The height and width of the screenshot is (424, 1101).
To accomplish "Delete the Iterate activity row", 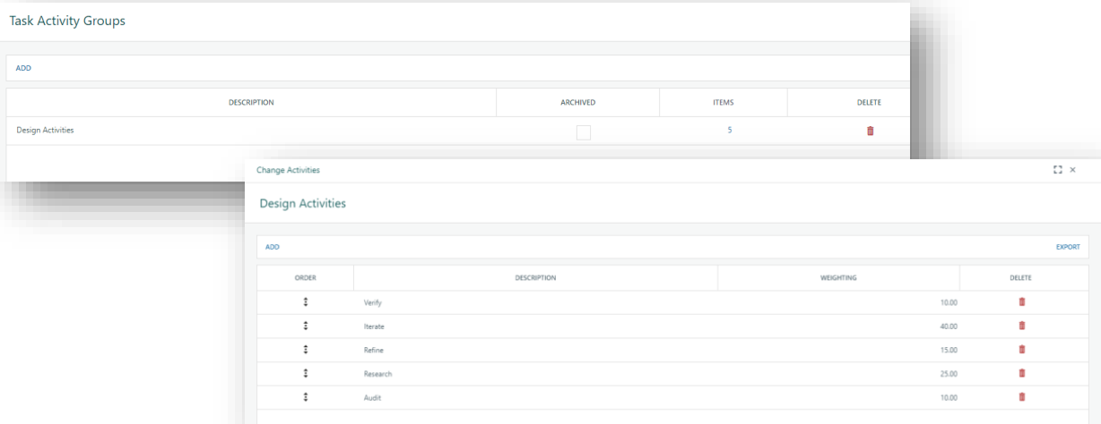I will point(1022,326).
